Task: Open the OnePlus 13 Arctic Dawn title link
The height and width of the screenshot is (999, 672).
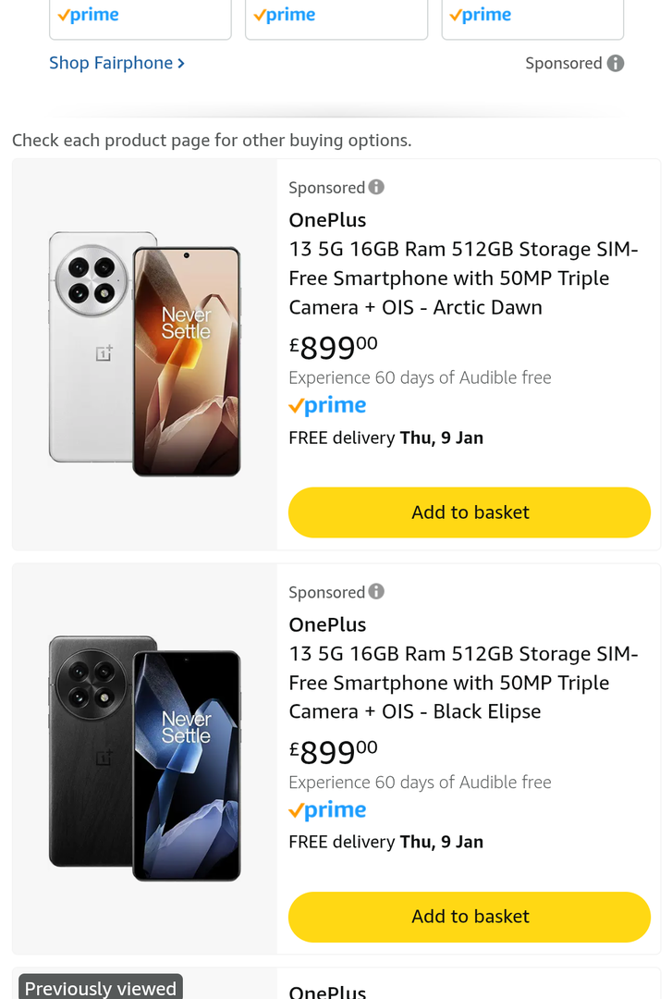Action: tap(462, 277)
